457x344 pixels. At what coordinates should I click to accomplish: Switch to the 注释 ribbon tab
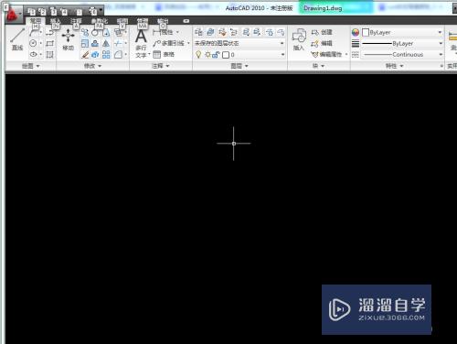pos(76,21)
